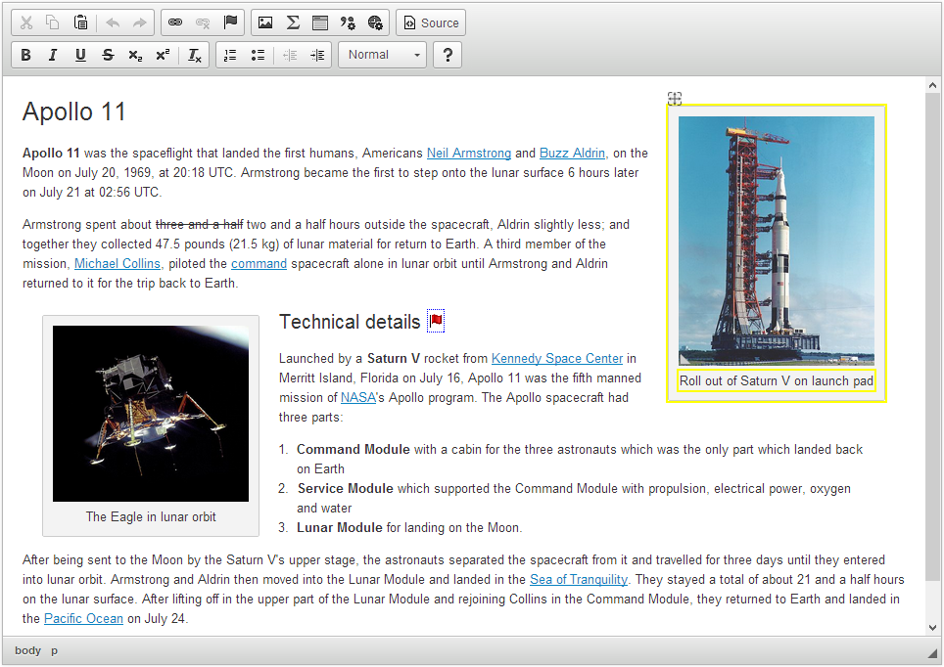Click the insert special character settings icon

pos(348,22)
